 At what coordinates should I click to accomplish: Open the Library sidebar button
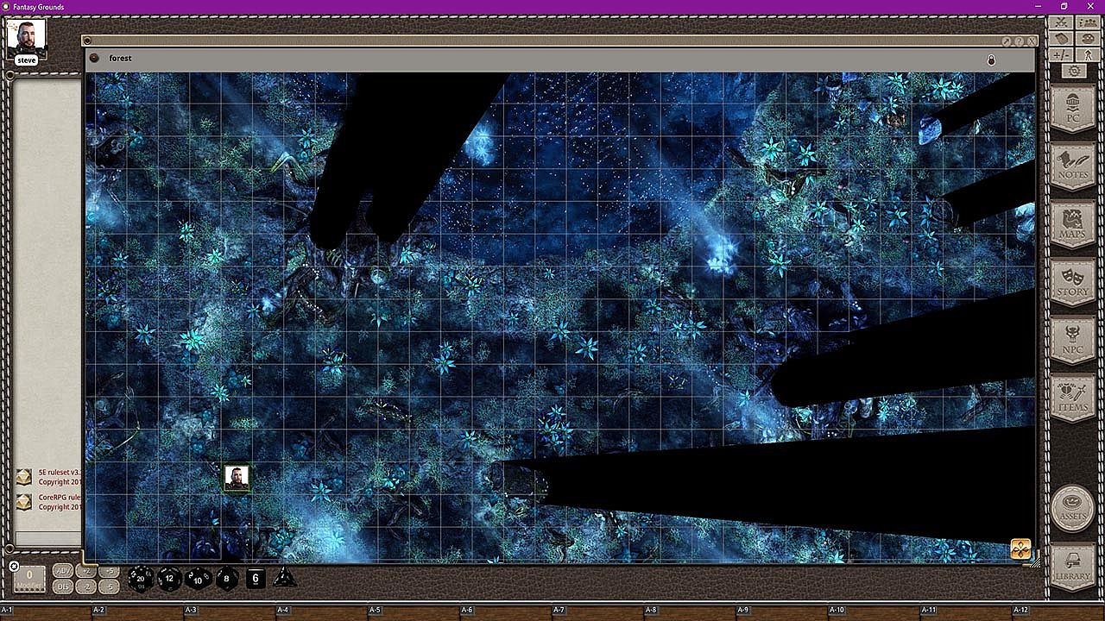click(x=1073, y=568)
